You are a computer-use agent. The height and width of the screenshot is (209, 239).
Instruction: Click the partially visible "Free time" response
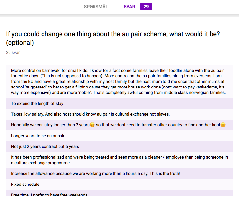[x=49, y=194]
